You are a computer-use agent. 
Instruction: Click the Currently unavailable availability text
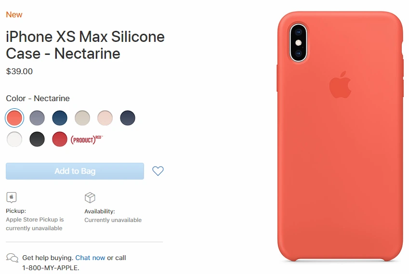(x=113, y=220)
